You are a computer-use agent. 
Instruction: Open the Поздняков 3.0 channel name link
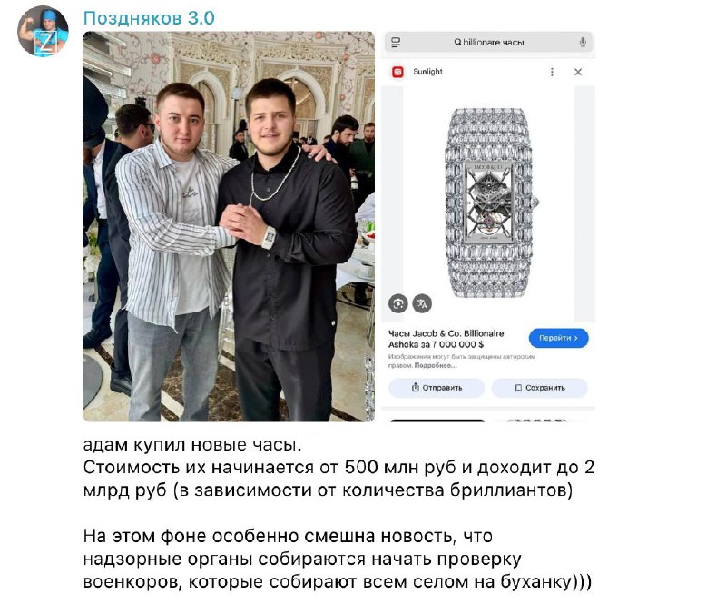point(149,18)
